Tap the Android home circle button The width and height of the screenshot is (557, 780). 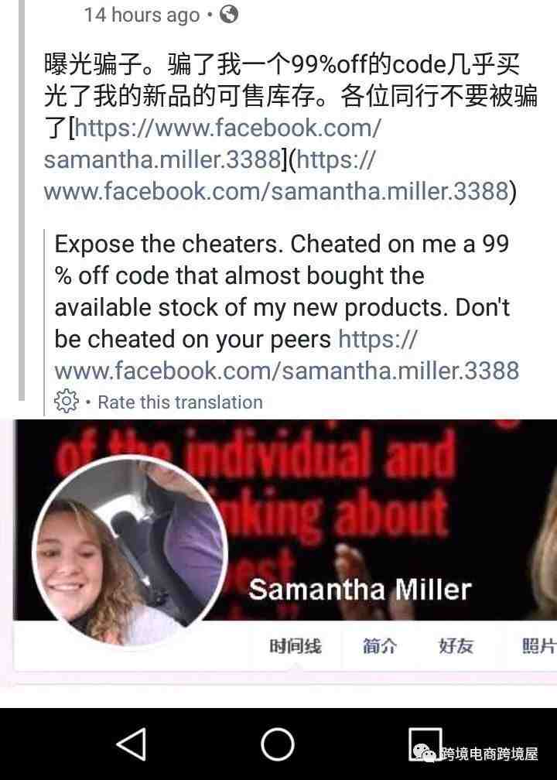(278, 744)
